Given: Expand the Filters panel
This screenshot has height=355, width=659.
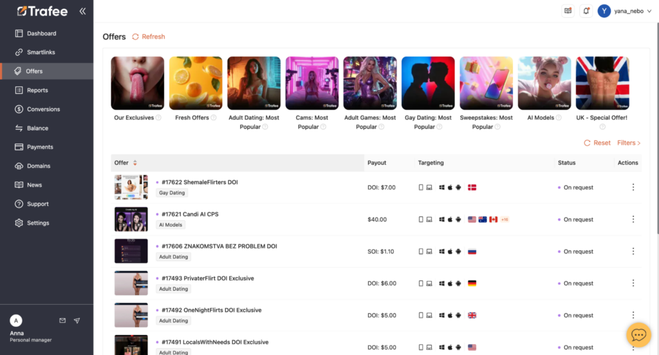Looking at the screenshot, I should [x=629, y=143].
